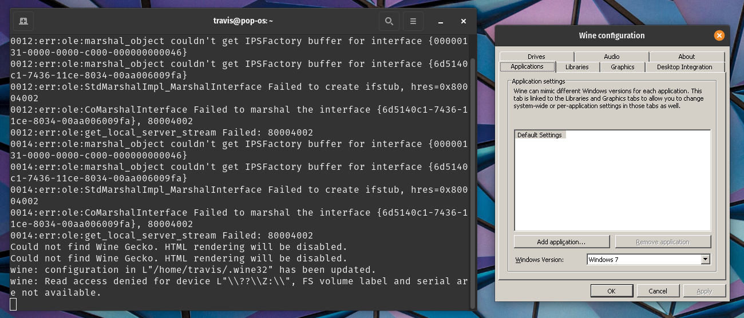Click the Add application button
Viewport: 744px width, 318px height.
click(x=561, y=242)
